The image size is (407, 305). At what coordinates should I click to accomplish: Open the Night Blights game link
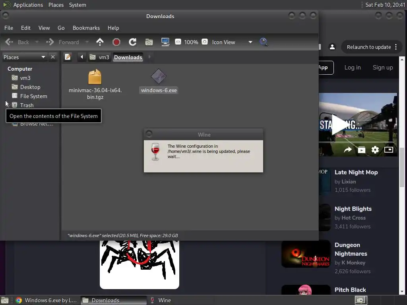point(353,209)
